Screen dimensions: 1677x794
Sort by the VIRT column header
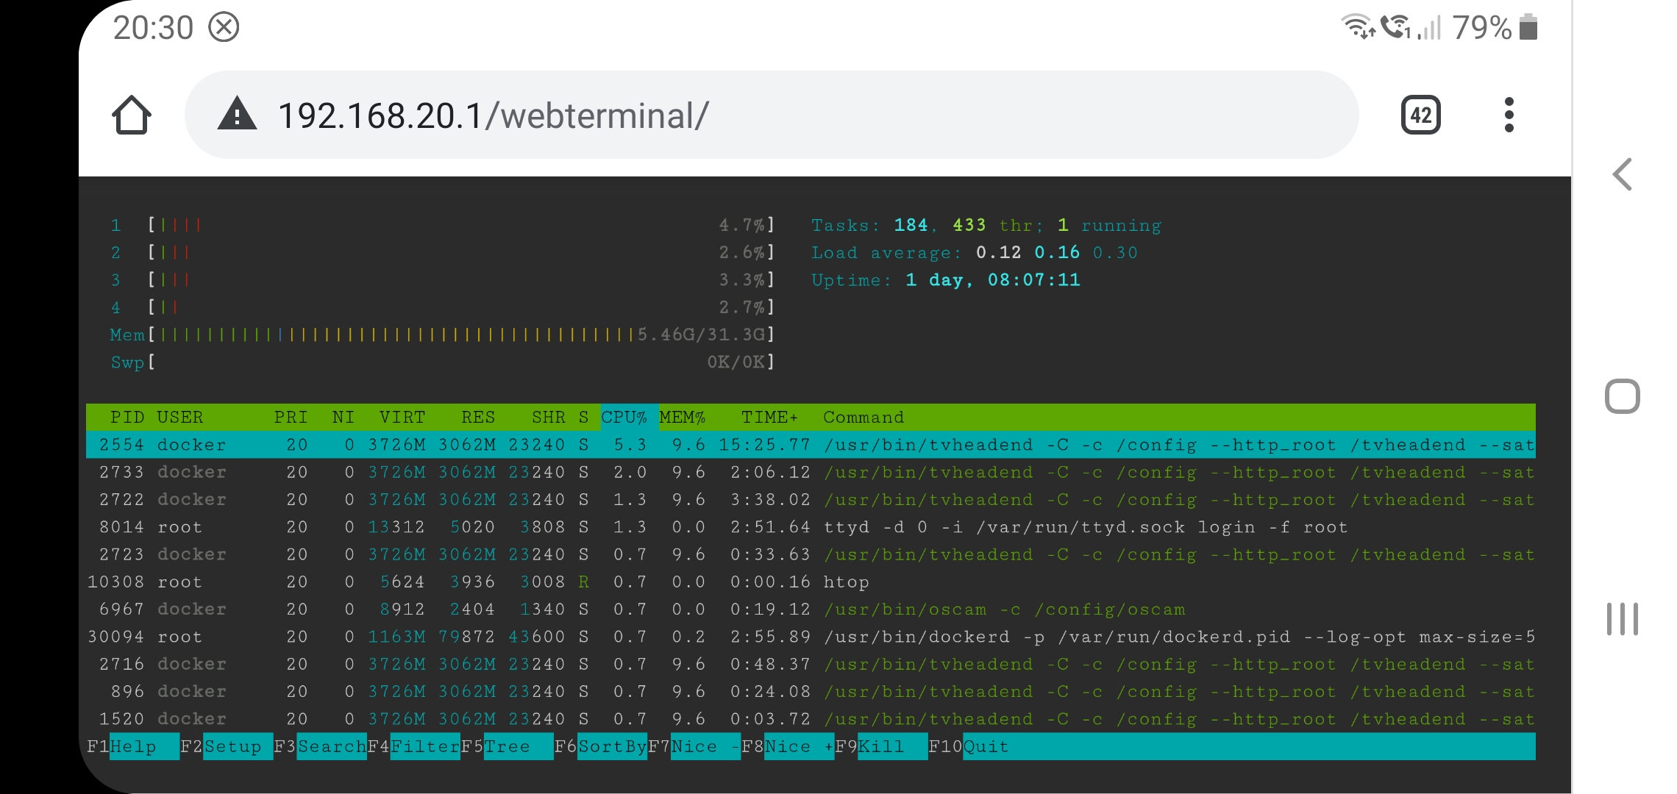tap(402, 417)
